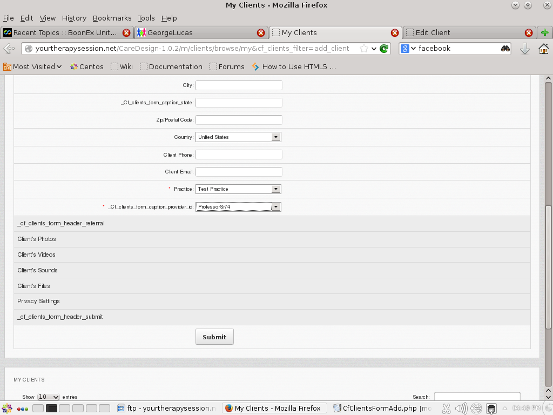Click into the Client Email field
Screen dimensions: 553x415
coord(239,172)
